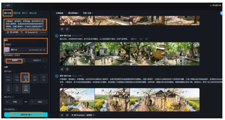Choose the 3:4 aspect ratio
Image resolution: width=225 pixels, height=120 pixels.
pos(8,89)
